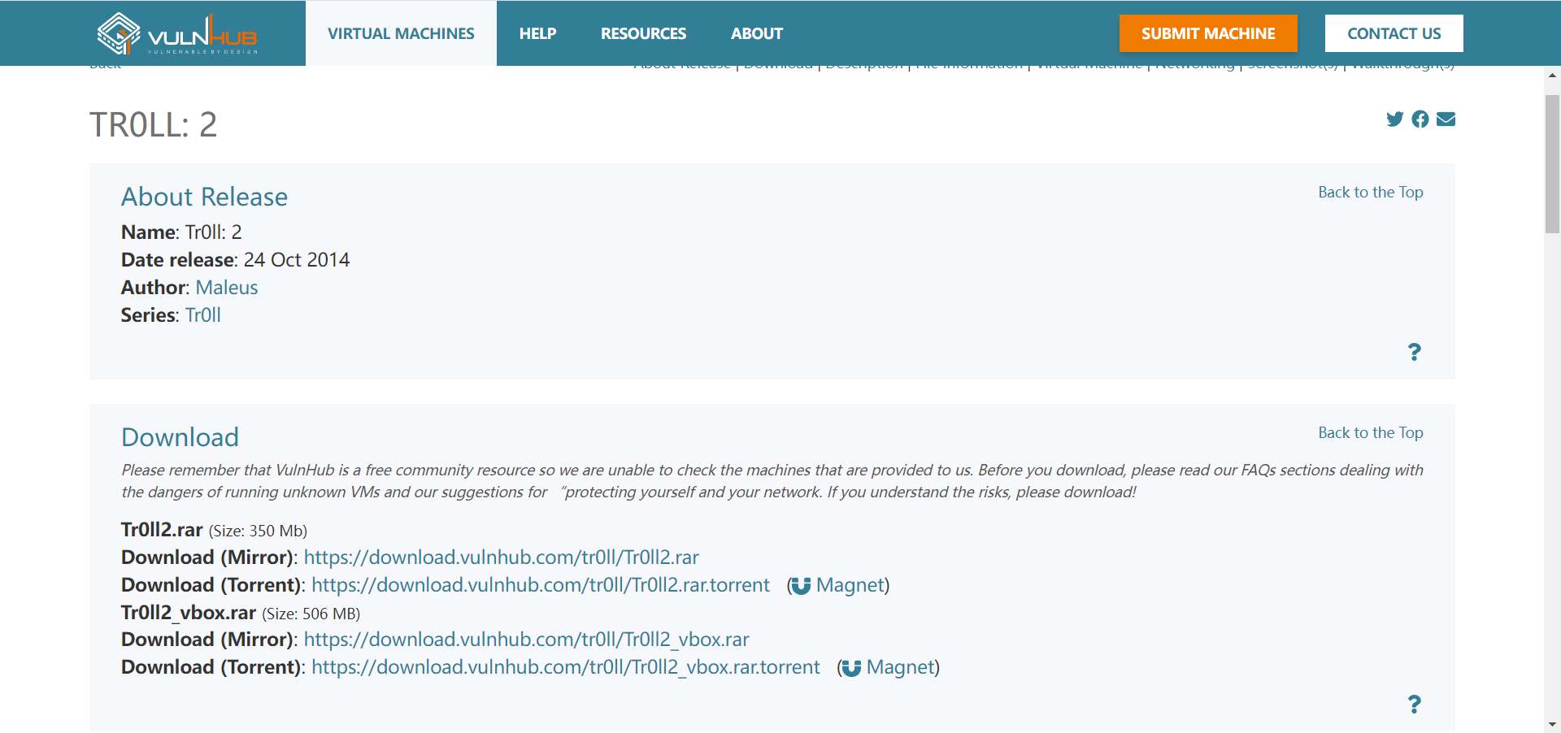Share via email envelope icon
This screenshot has width=1561, height=733.
click(x=1446, y=119)
